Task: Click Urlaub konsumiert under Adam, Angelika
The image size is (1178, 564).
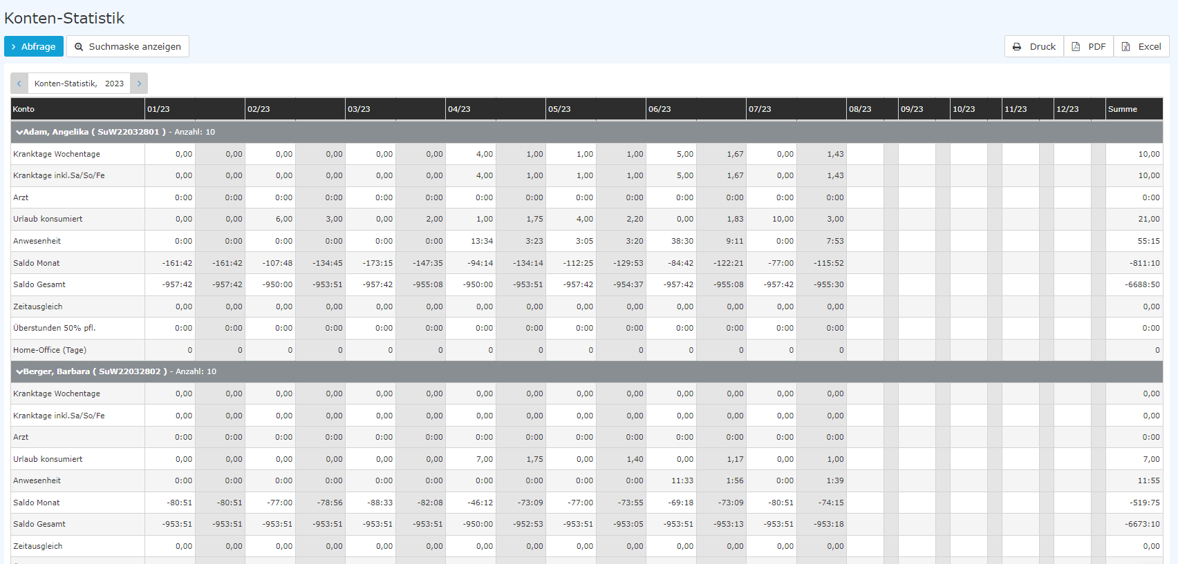Action: tap(48, 219)
